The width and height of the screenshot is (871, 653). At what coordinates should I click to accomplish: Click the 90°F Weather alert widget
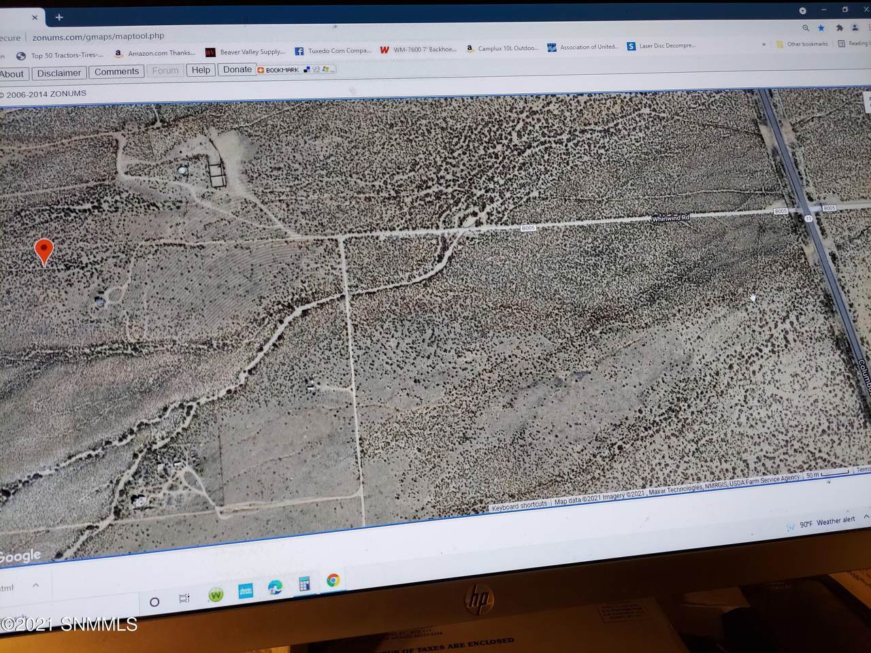coord(821,523)
